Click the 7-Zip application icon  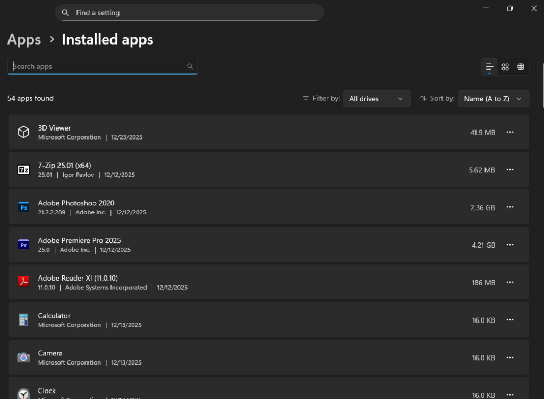coord(23,169)
